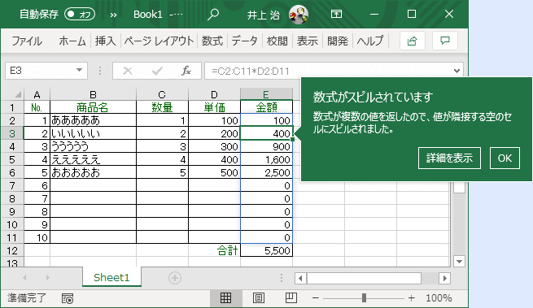The height and width of the screenshot is (308, 533).
Task: Click previous sheet navigation arrow
Action: click(24, 277)
